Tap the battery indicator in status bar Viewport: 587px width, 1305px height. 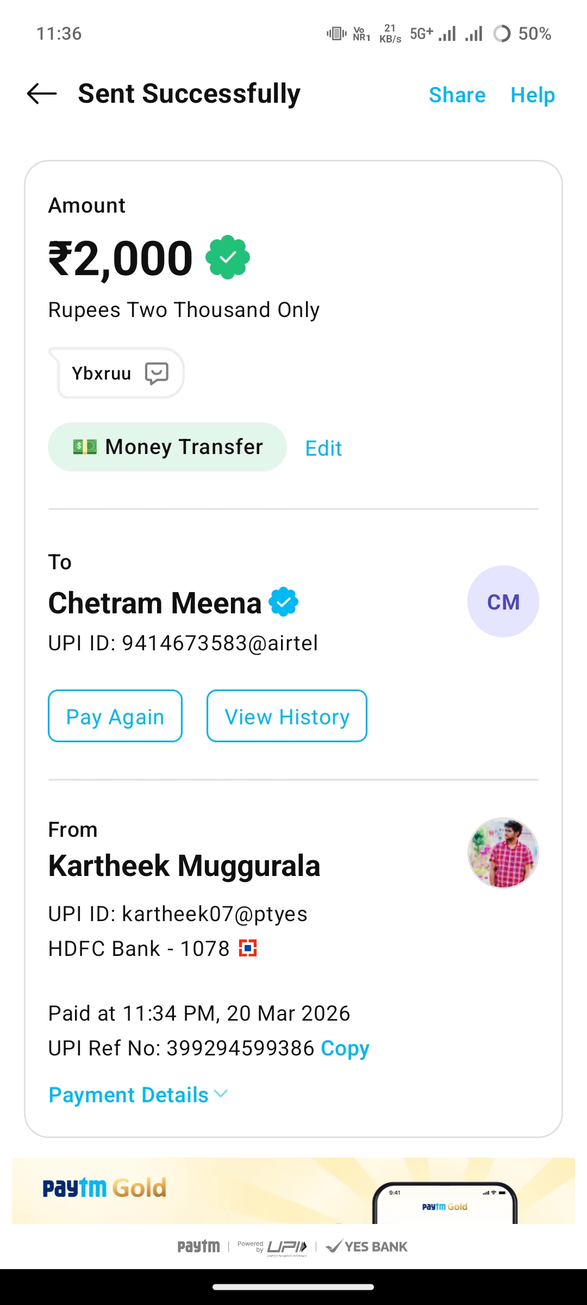[x=522, y=34]
